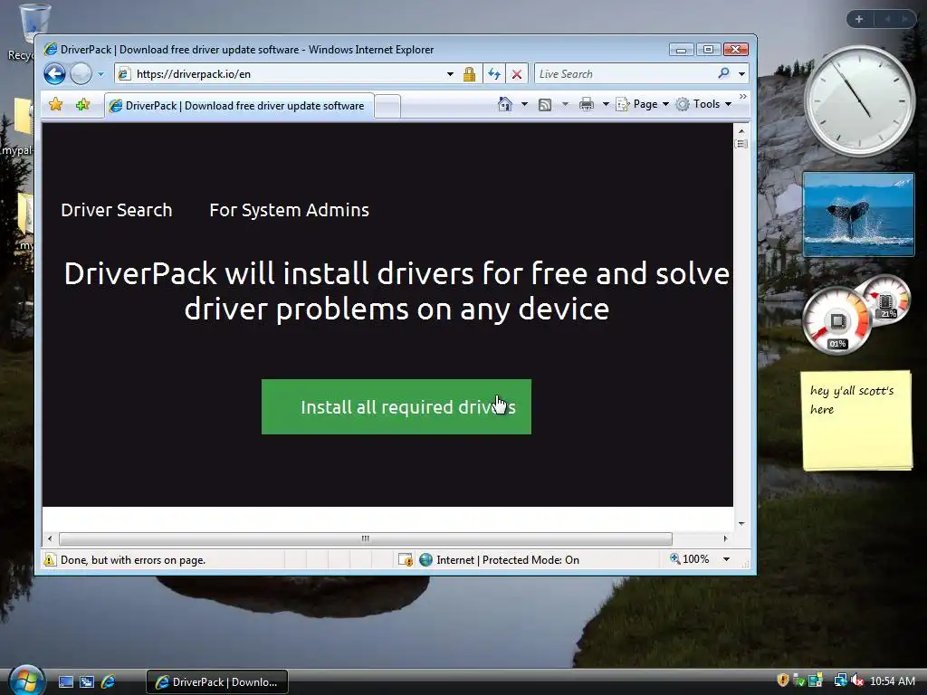Stop page loading with red X button
Viewport: 927px width, 695px height.
(x=517, y=74)
